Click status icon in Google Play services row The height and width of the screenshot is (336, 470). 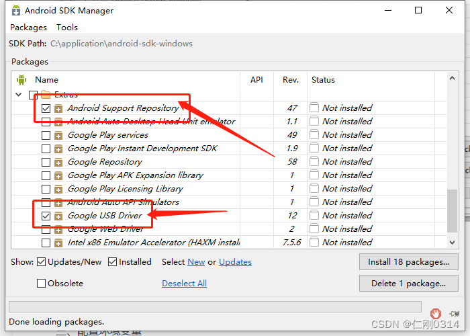coord(314,134)
